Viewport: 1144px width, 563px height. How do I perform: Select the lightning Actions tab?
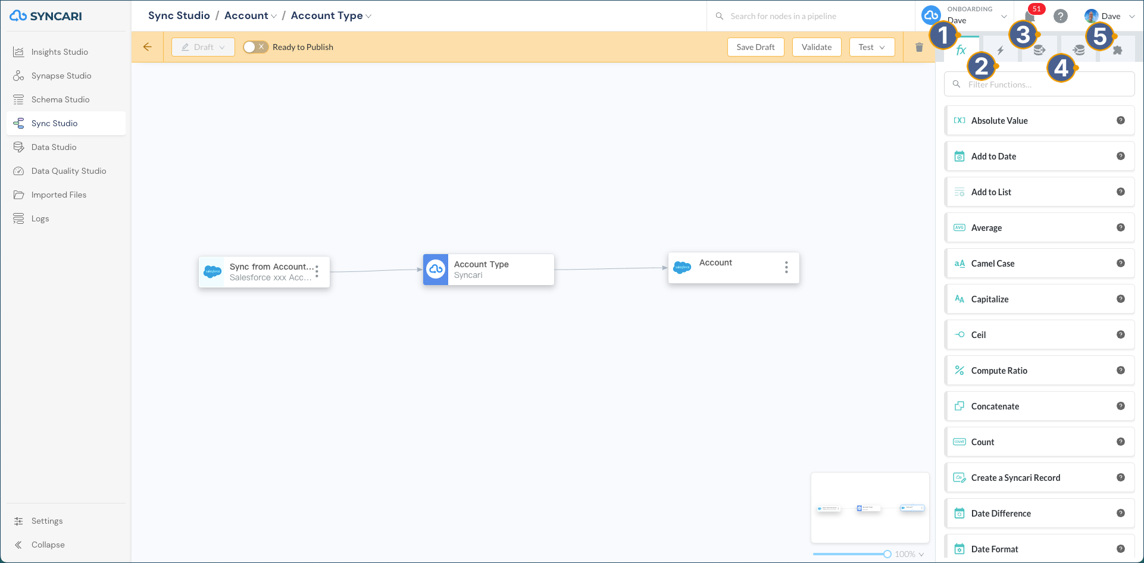(x=1000, y=50)
